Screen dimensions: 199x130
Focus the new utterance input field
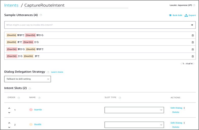100,25
